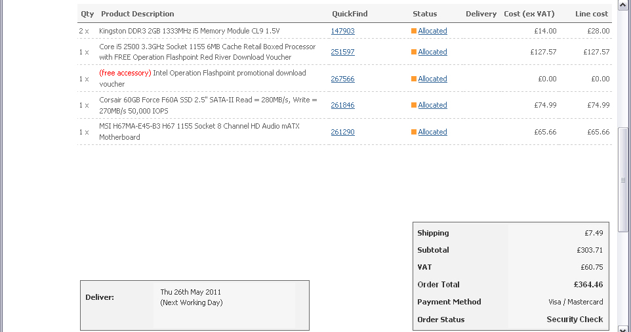This screenshot has height=332, width=631.
Task: Click the Line cost column header
Action: click(592, 14)
